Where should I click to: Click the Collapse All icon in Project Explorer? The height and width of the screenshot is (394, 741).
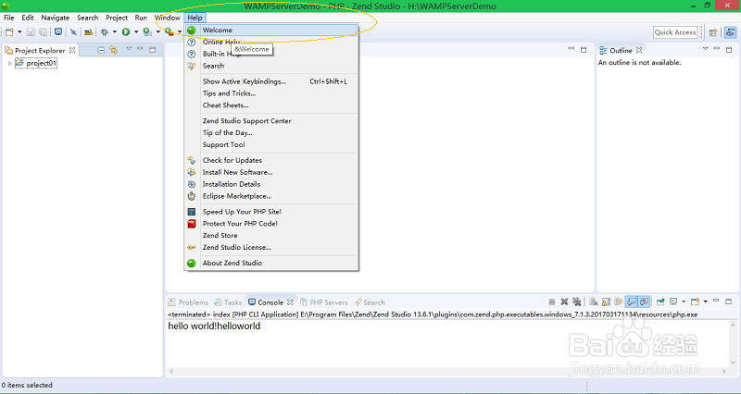coord(101,50)
